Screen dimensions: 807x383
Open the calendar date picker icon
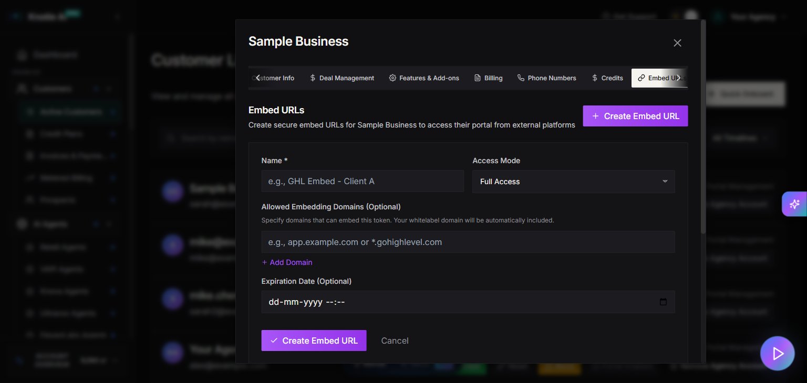click(663, 302)
